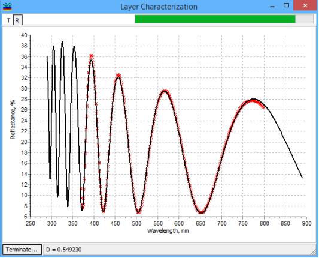Click the resize grip in the status bar corner
Image resolution: width=319 pixels, height=258 pixels.
pyautogui.click(x=313, y=252)
